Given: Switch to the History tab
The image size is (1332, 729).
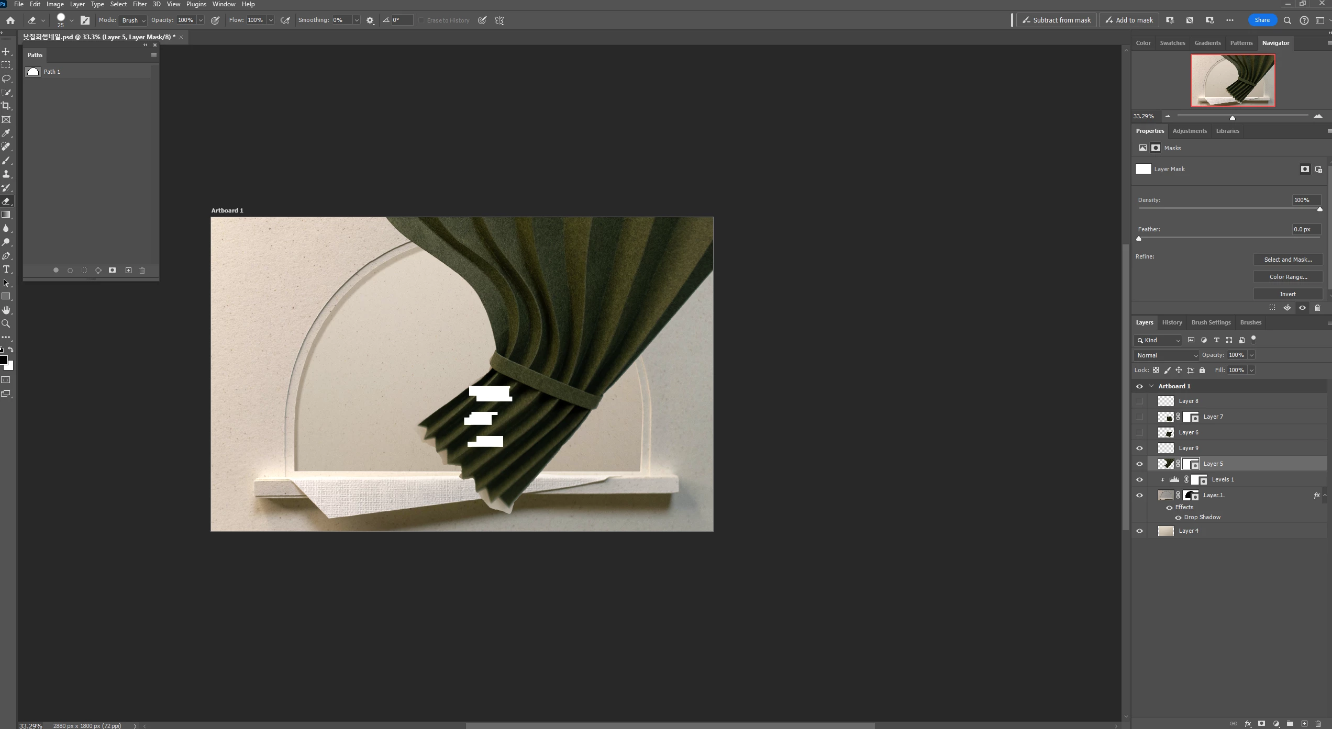Looking at the screenshot, I should [x=1172, y=322].
